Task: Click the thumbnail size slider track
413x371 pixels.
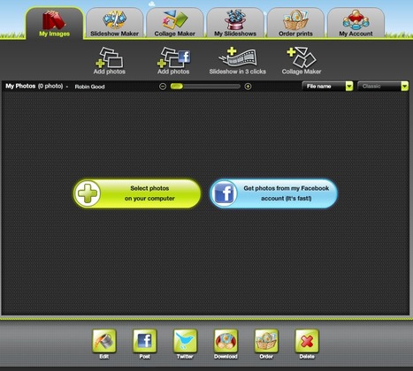Action: click(205, 87)
